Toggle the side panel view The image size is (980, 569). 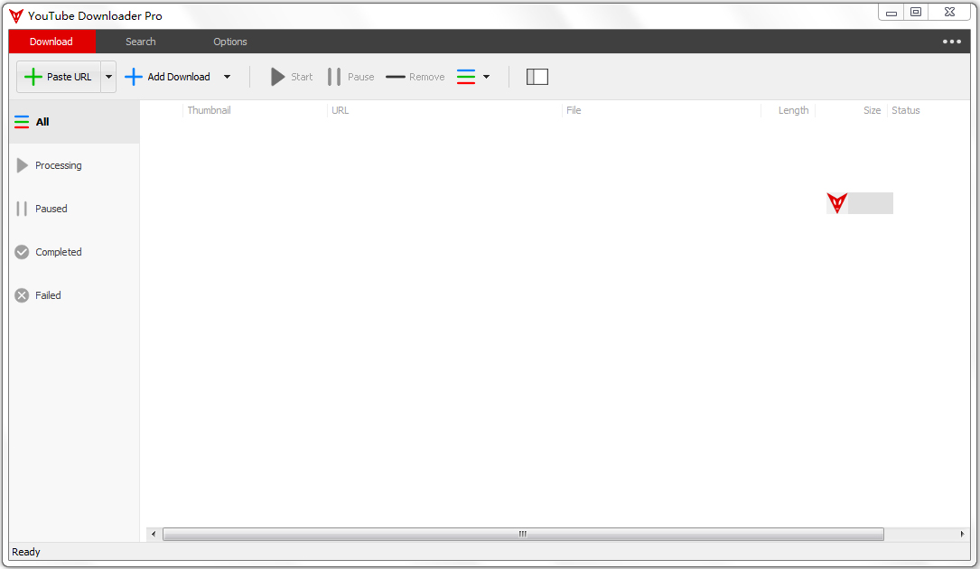click(x=537, y=77)
